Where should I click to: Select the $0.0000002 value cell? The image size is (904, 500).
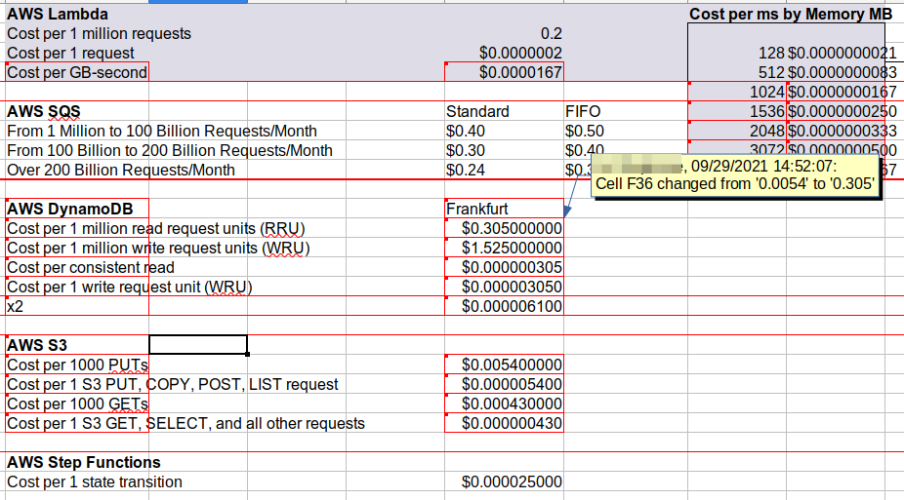click(x=505, y=53)
